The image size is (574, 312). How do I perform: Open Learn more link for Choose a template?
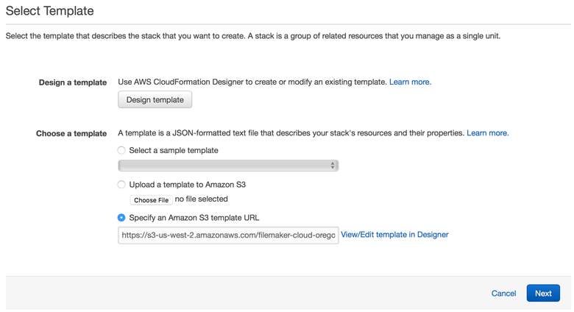(488, 133)
